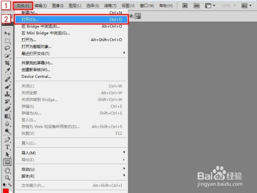Select the Crop tool
Screen dimensions: 257x193
(x=7, y=63)
